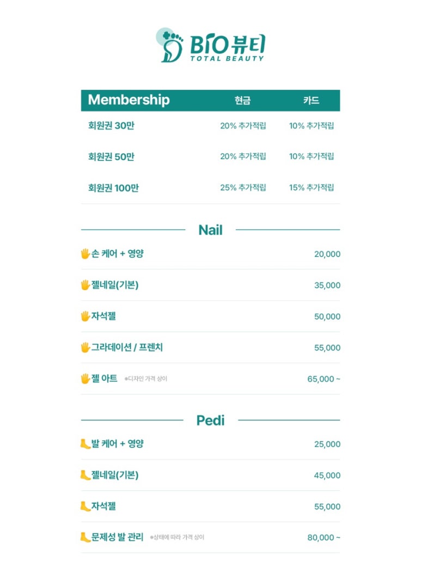Click the BIO 뷰티 footprint logo
Screen dimensions: 421x574
[210, 45]
